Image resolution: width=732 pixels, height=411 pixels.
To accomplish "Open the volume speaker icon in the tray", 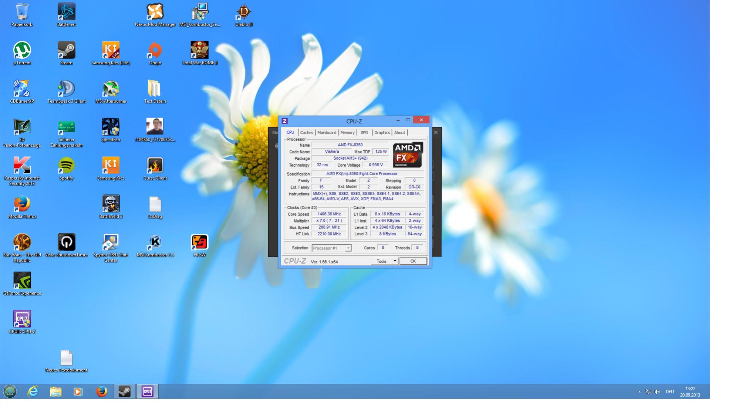I will tap(657, 392).
